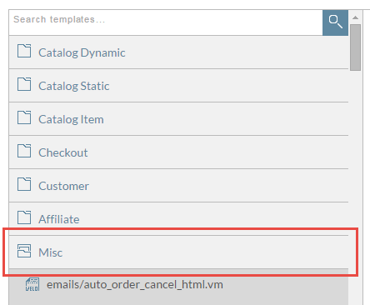
Task: Open the Affiliate templates group
Action: pyautogui.click(x=59, y=219)
